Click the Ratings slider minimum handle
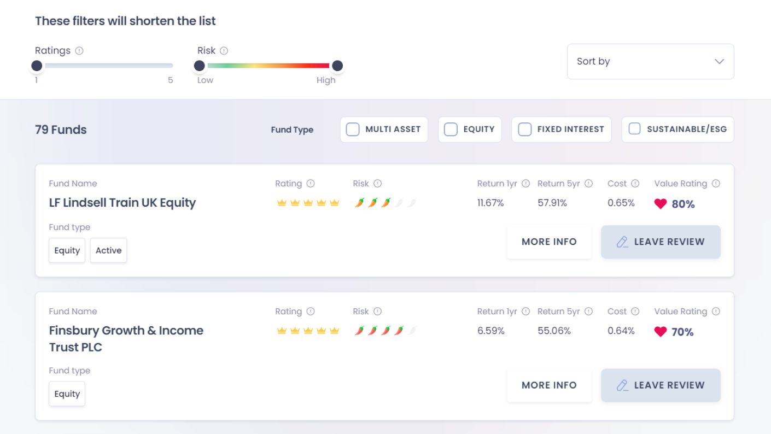The image size is (771, 434). tap(37, 66)
